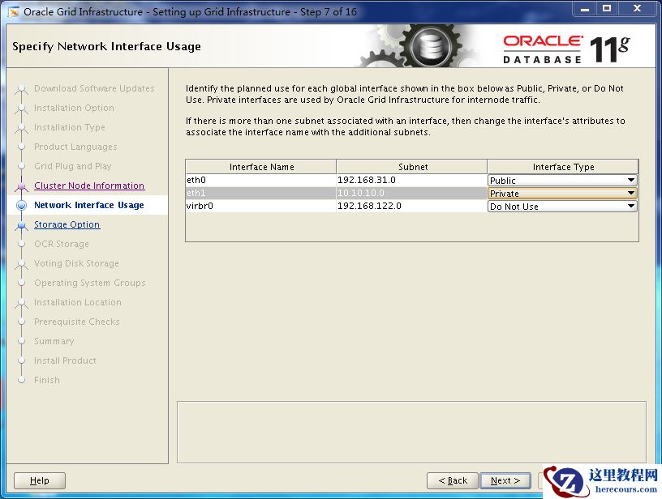Viewport: 662px width, 499px height.
Task: Click subnet cell 192.168.31.0
Action: 411,180
